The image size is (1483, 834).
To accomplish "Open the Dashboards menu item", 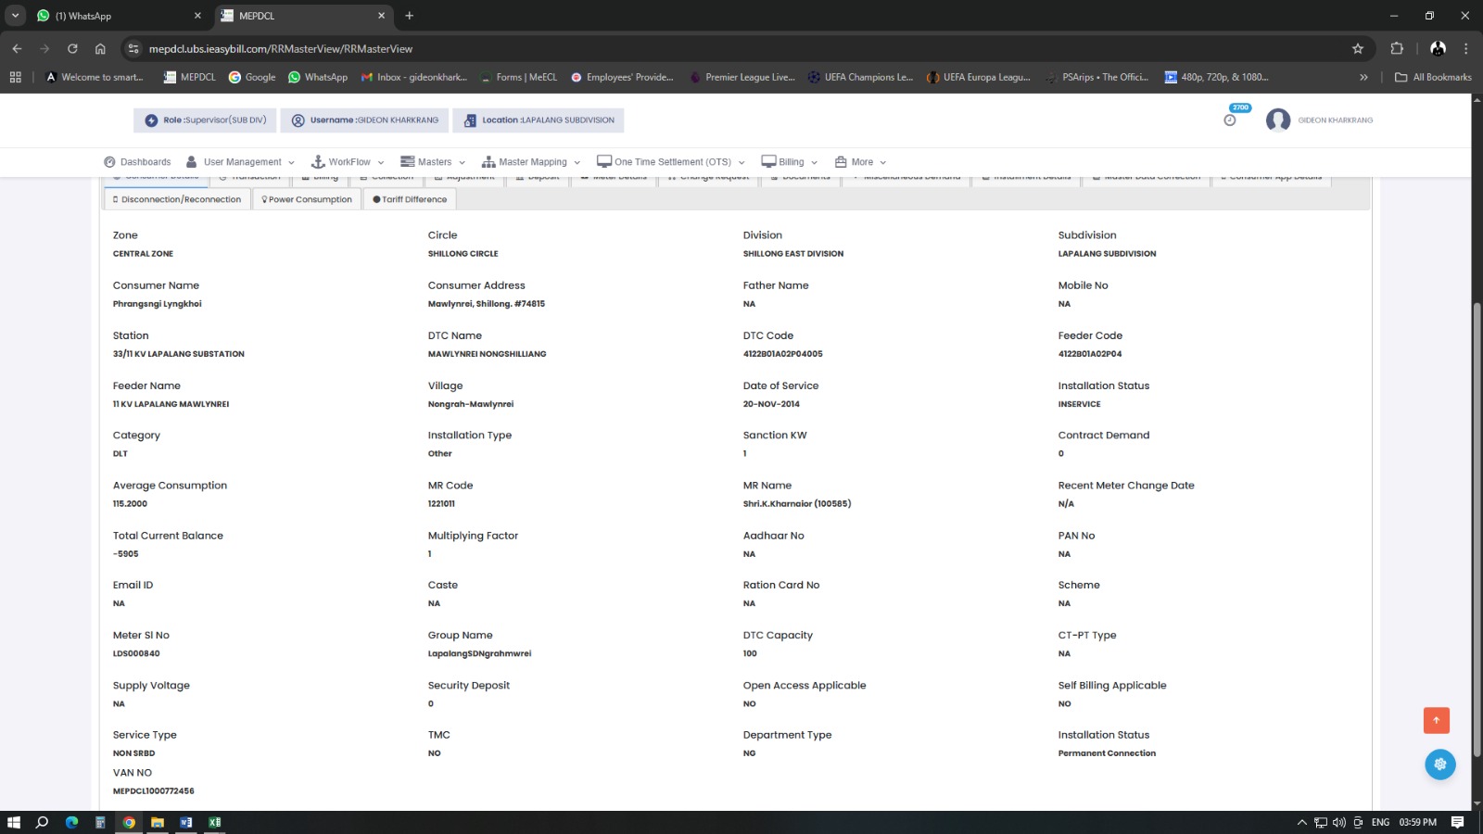I will pyautogui.click(x=138, y=162).
